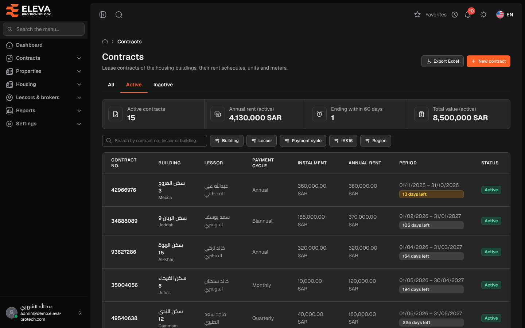This screenshot has width=525, height=328.
Task: Expand the Settings menu chevron
Action: point(79,124)
